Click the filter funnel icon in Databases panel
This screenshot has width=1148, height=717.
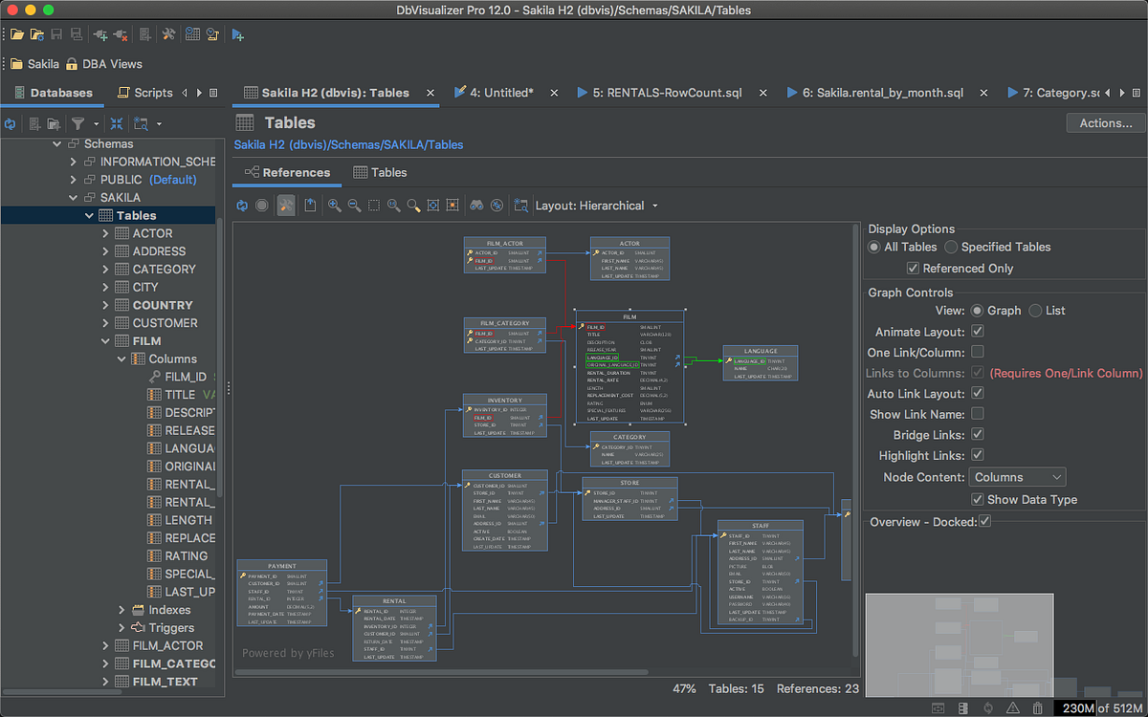pos(78,124)
